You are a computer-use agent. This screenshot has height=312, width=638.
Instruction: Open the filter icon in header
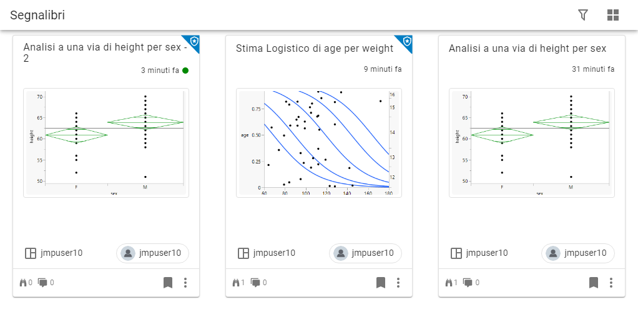pos(583,15)
